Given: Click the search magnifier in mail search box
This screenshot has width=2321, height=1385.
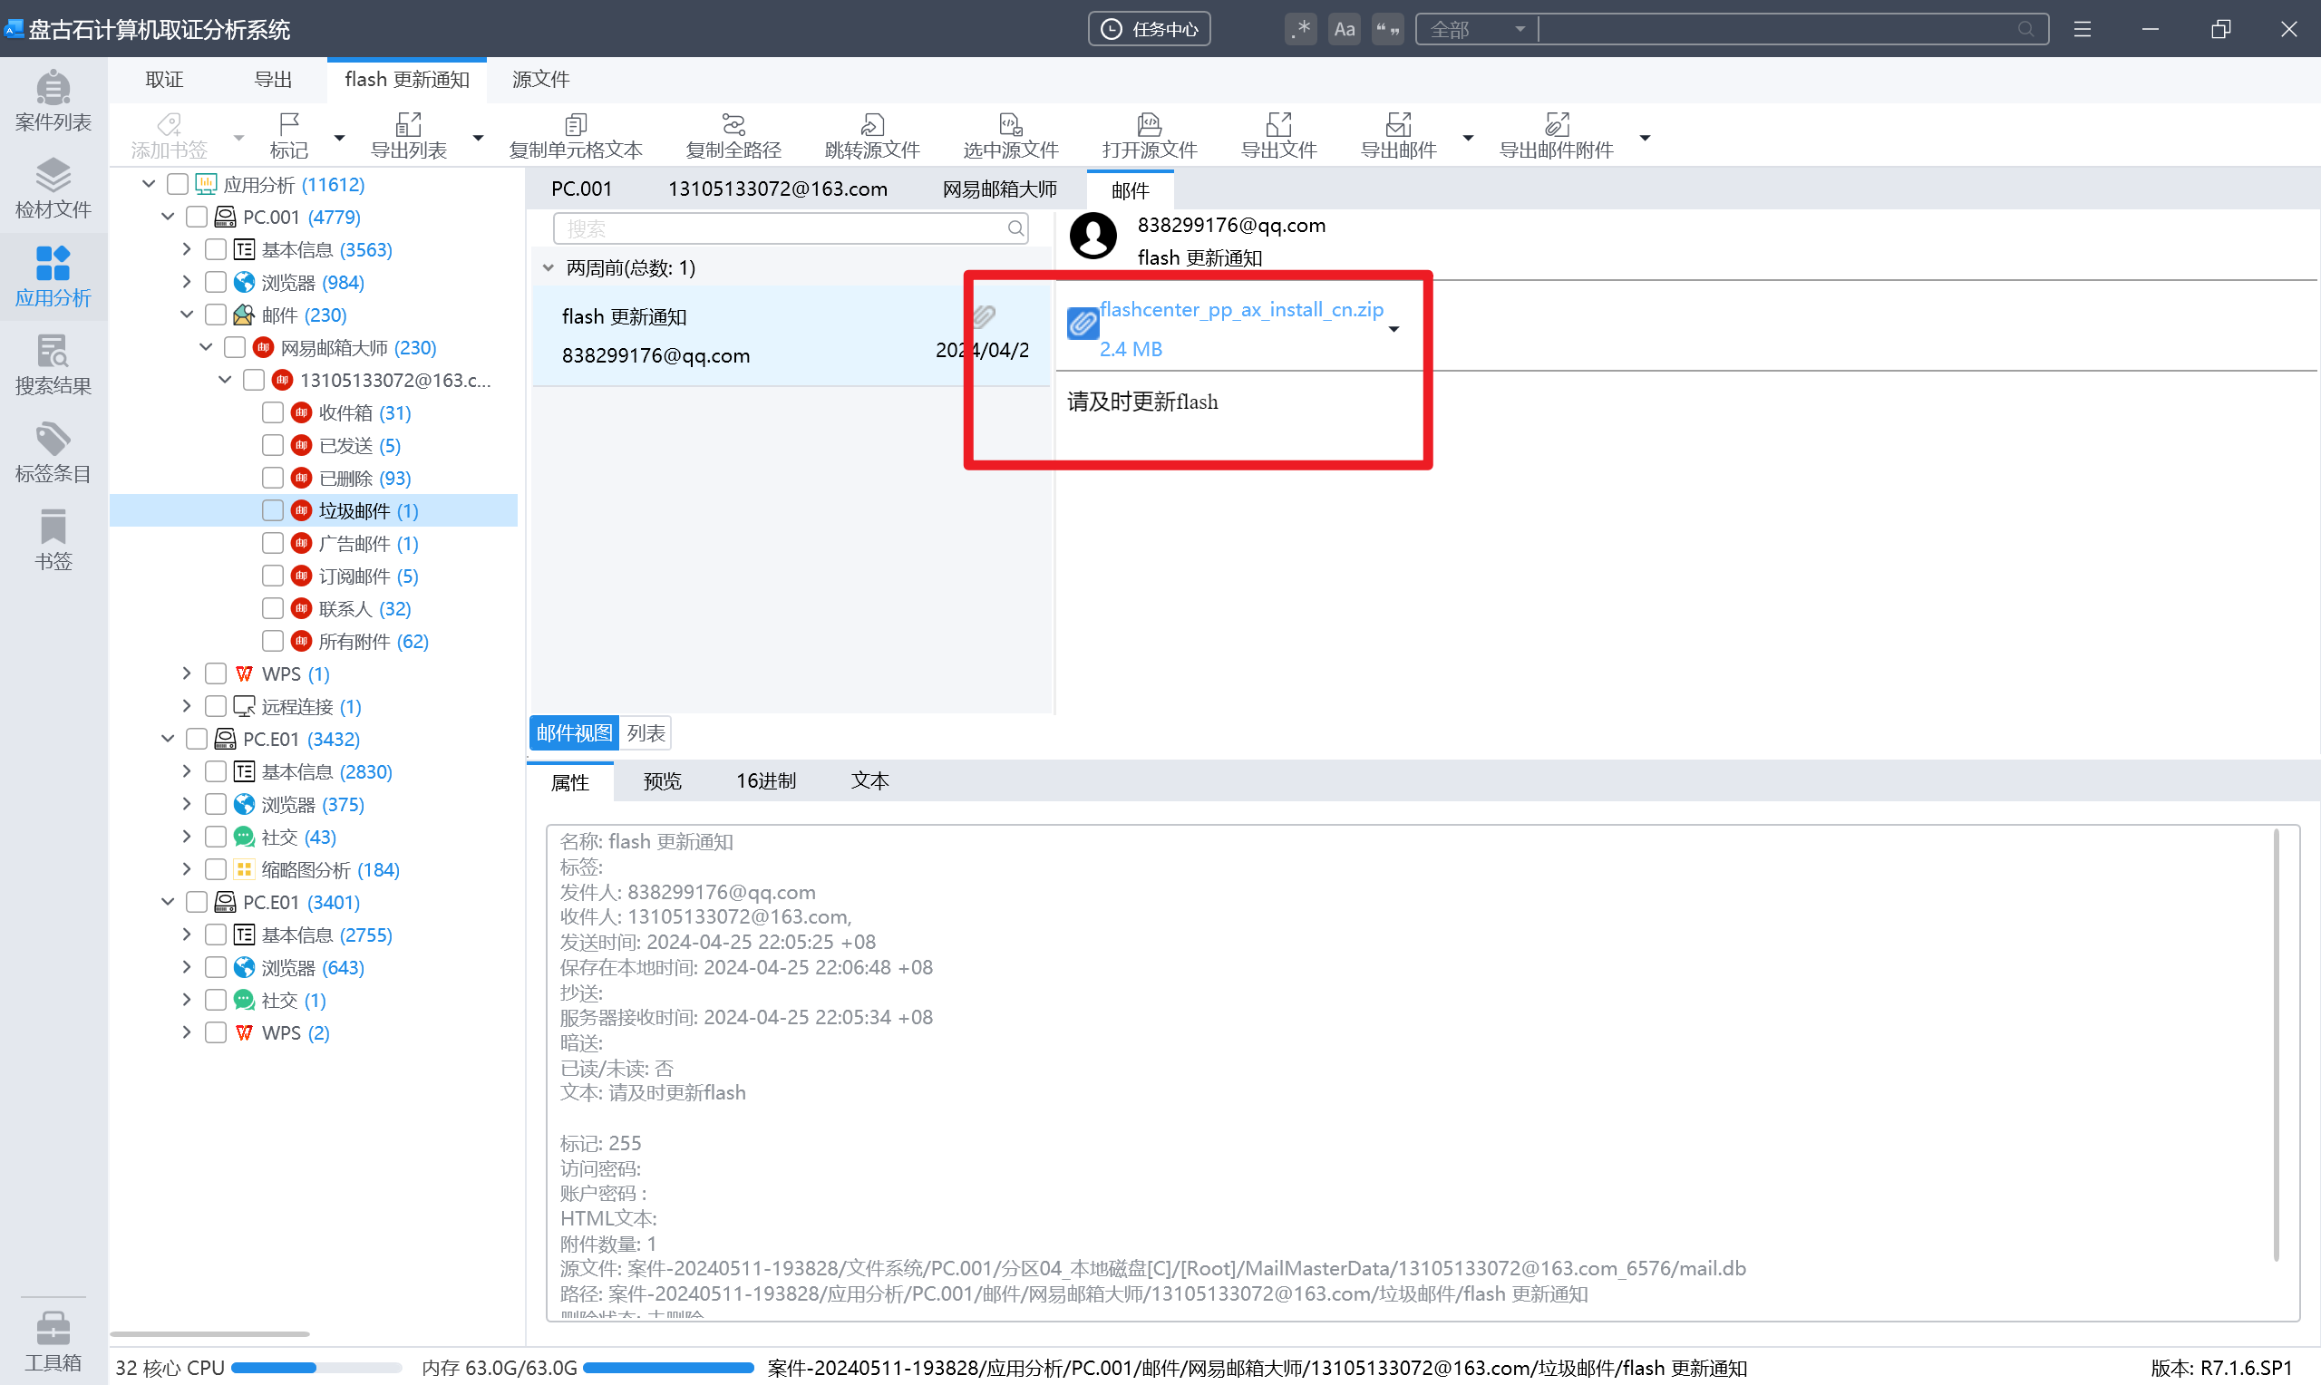Looking at the screenshot, I should tap(1015, 228).
